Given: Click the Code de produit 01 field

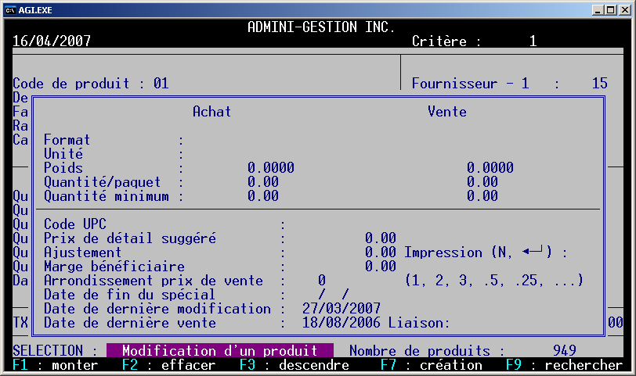Looking at the screenshot, I should 161,84.
